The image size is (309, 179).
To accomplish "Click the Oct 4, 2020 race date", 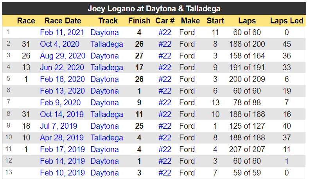I will [59, 44].
